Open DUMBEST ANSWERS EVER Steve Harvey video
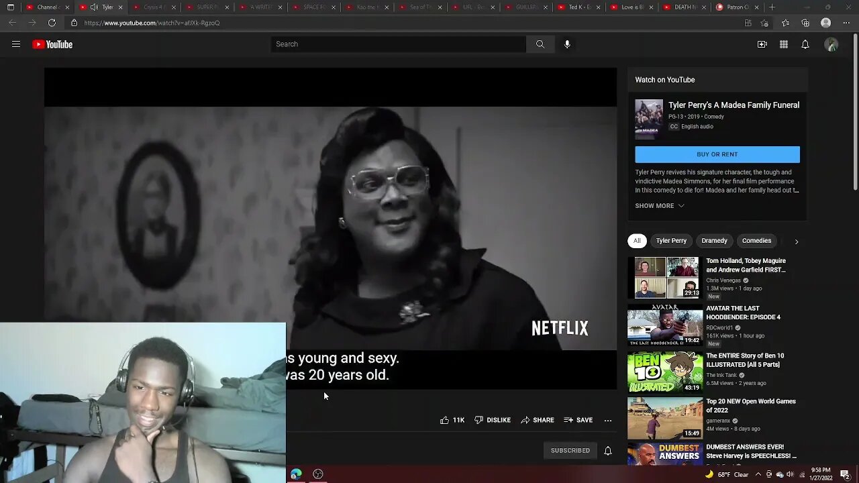 (x=751, y=451)
